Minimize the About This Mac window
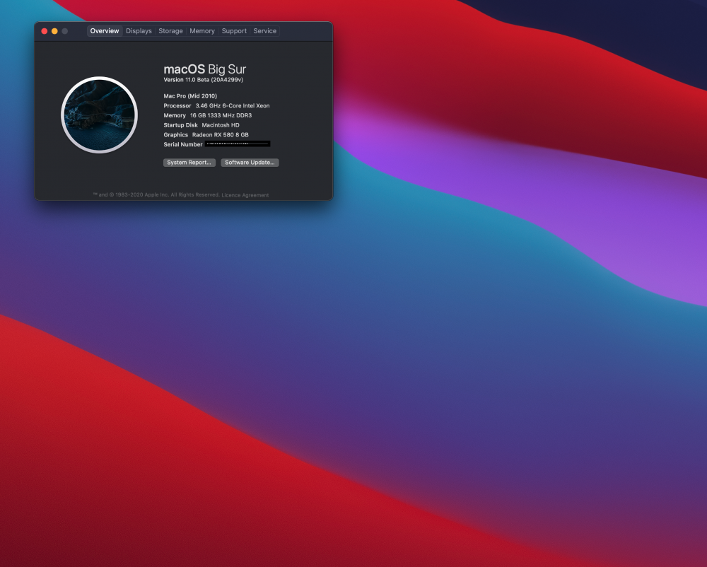The width and height of the screenshot is (707, 567). [54, 31]
